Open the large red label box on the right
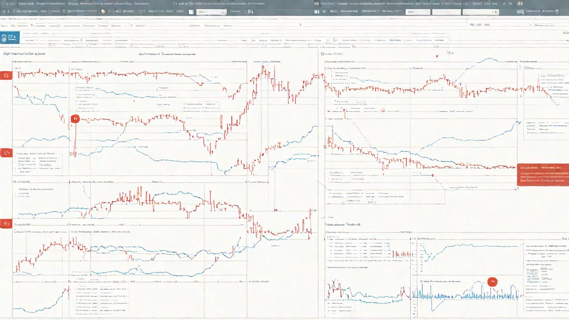Viewport: 569px width, 320px height. (543, 174)
